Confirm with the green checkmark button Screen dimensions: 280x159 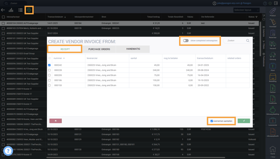coord(244,121)
